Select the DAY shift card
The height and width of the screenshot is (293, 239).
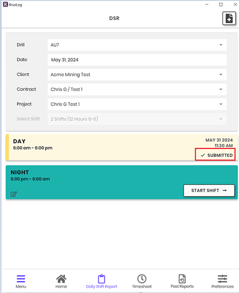click(122, 147)
